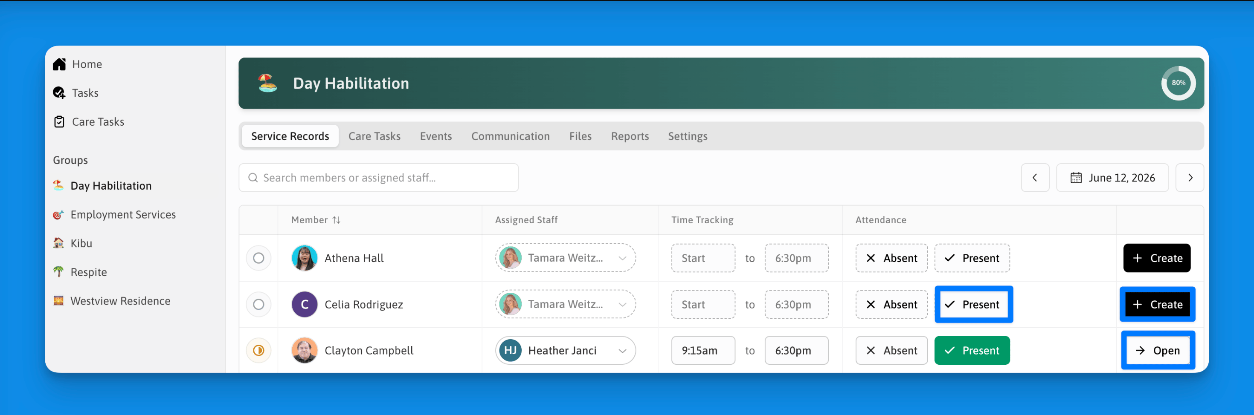Image resolution: width=1254 pixels, height=415 pixels.
Task: Open the Reports tab
Action: click(630, 136)
